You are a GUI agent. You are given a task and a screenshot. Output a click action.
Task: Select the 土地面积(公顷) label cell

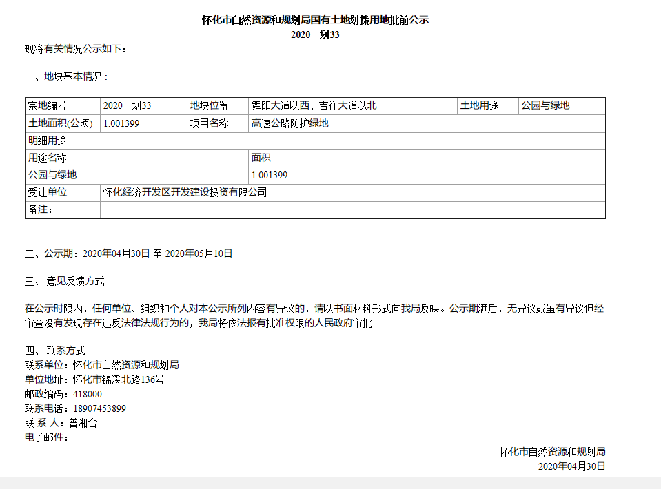[x=63, y=124]
